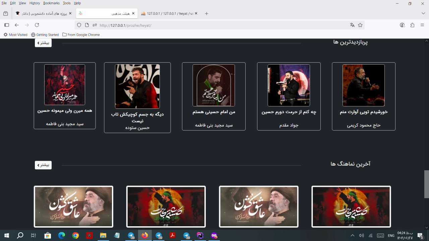Expand the system tray hidden icons arrow
Image resolution: width=429 pixels, height=241 pixels.
352,236
